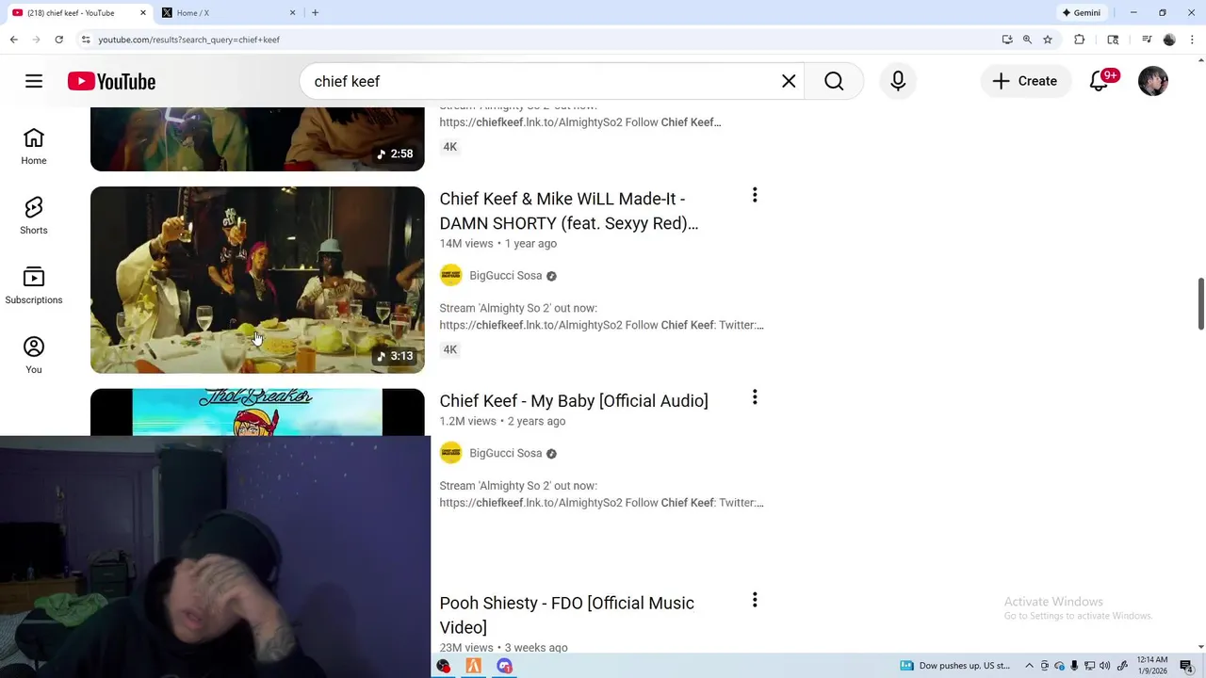Open the Chrome profile avatar
The height and width of the screenshot is (678, 1206).
click(x=1169, y=40)
